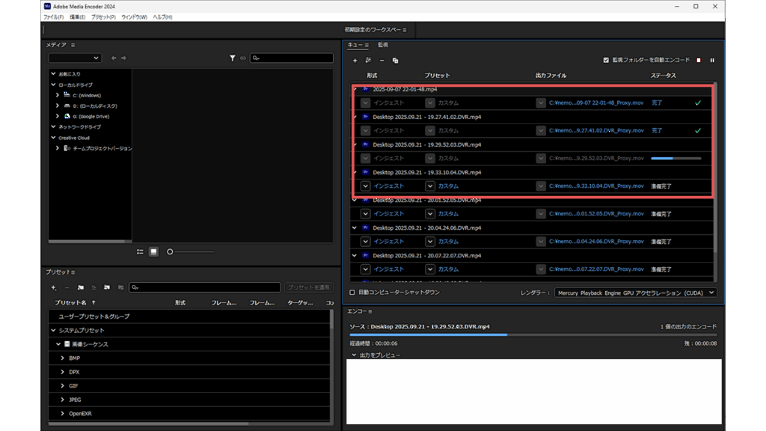Click the add source plus icon in Queue

coord(355,61)
